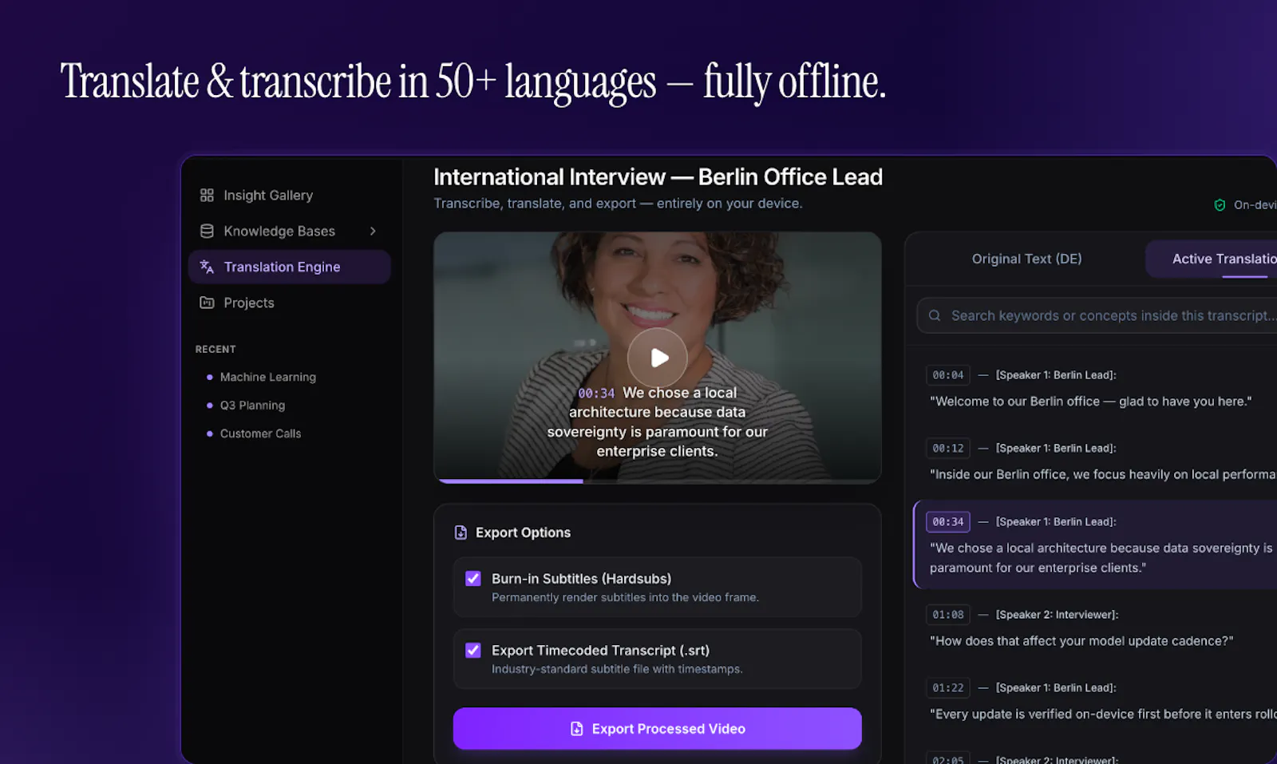1277x764 pixels.
Task: Switch to Active Translation tab
Action: [1212, 259]
